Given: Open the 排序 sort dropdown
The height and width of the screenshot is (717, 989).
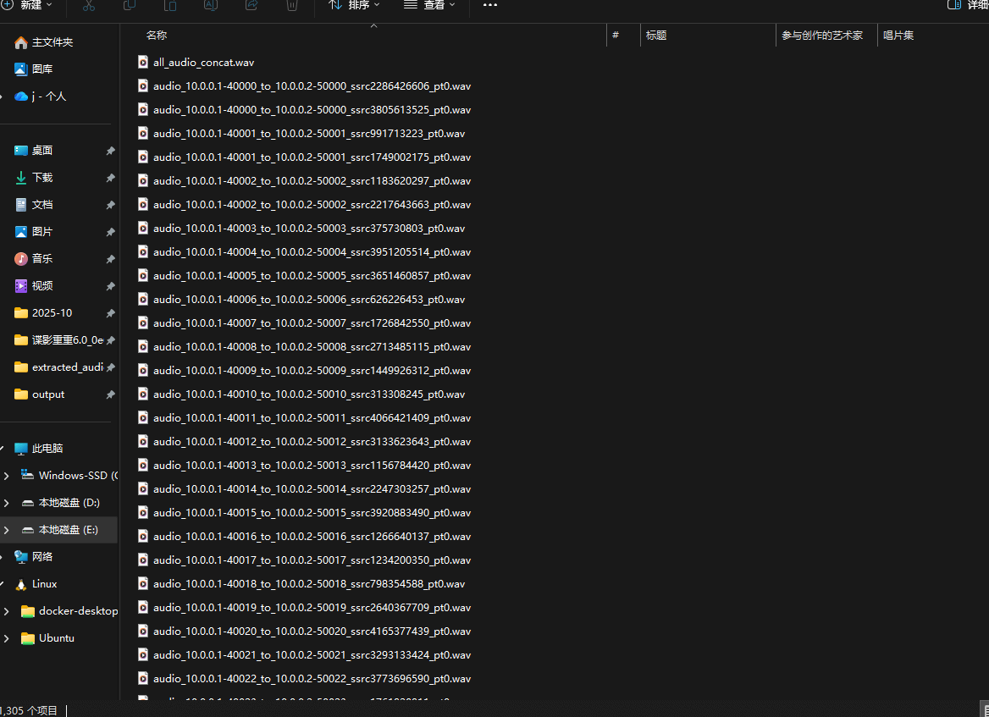Looking at the screenshot, I should point(354,5).
